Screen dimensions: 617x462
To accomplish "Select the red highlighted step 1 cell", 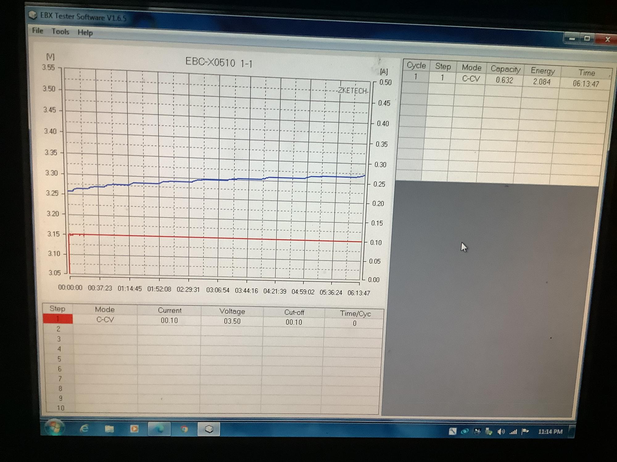I will coord(58,319).
